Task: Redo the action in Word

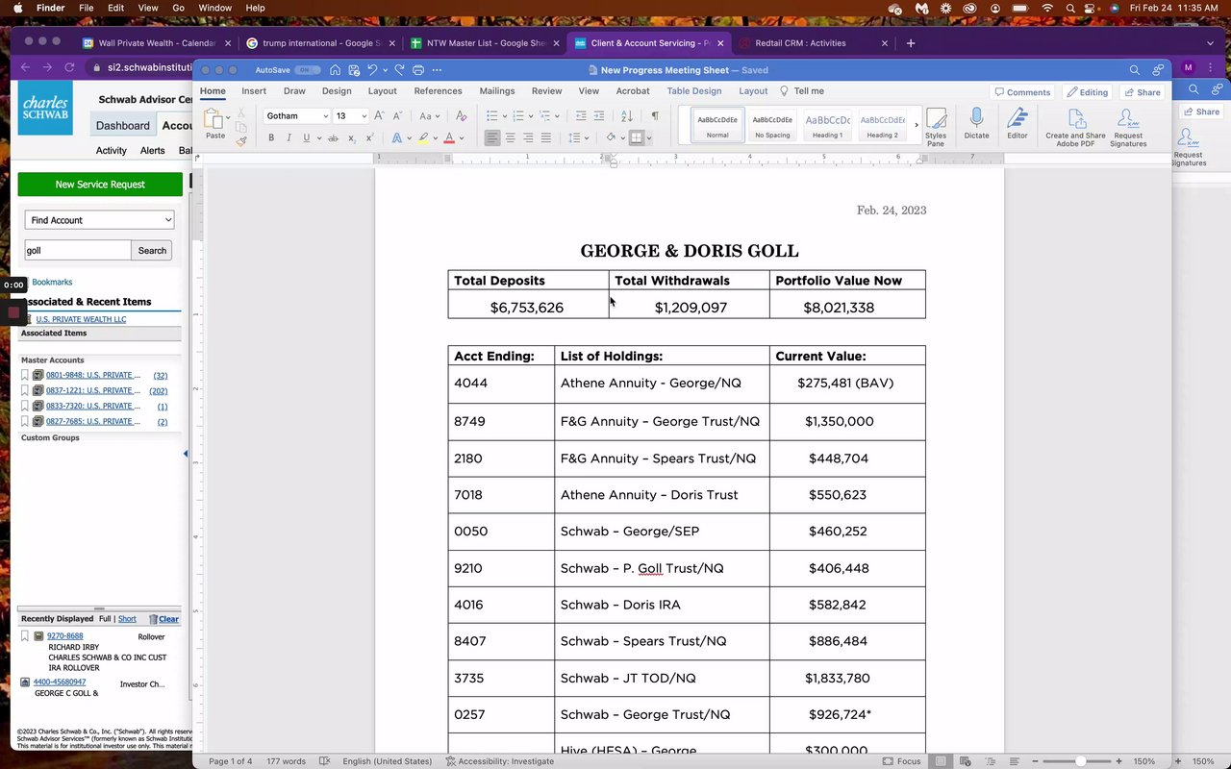Action: [399, 70]
